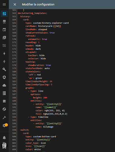The width and height of the screenshot is (115, 152).
Task: Close the Modifier la configuration editor
Action: point(15,5)
